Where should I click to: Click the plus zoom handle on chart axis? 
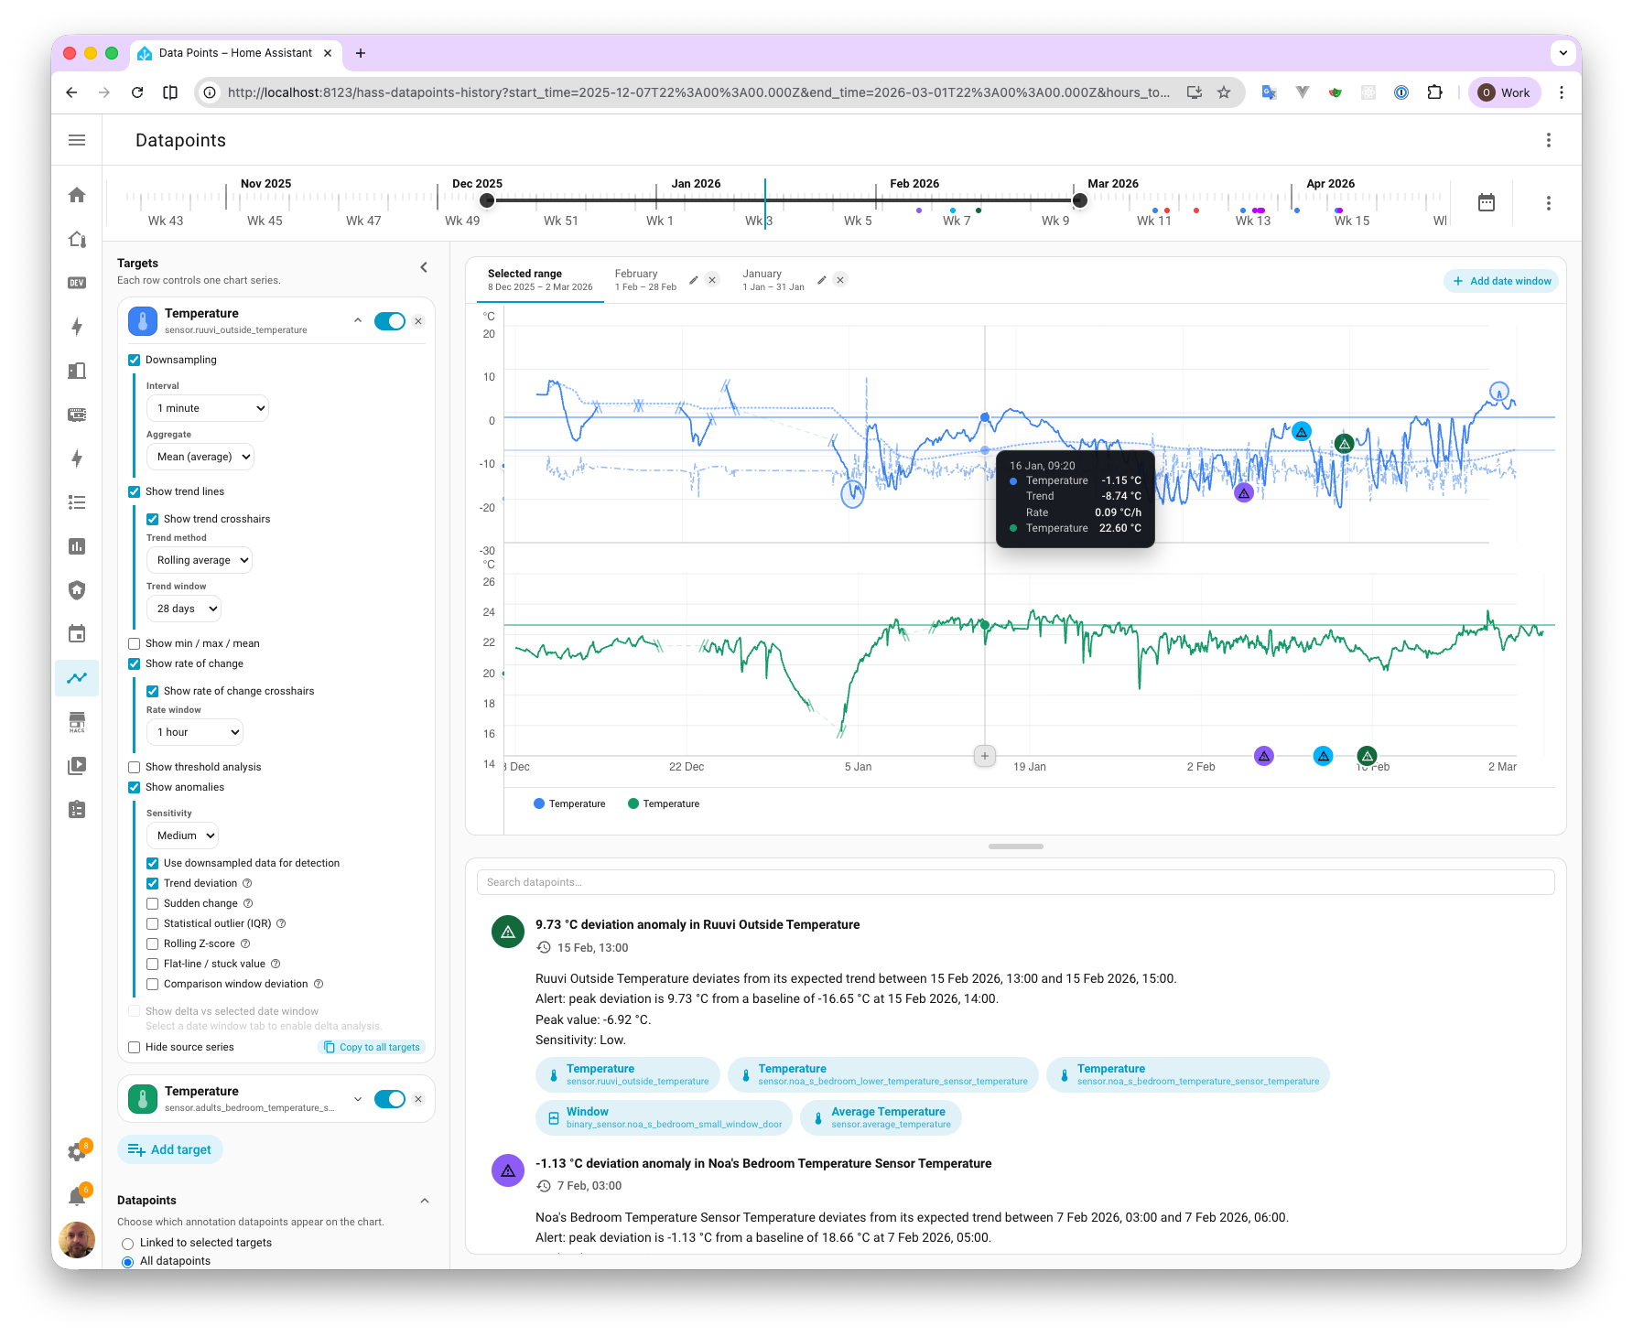pos(985,756)
